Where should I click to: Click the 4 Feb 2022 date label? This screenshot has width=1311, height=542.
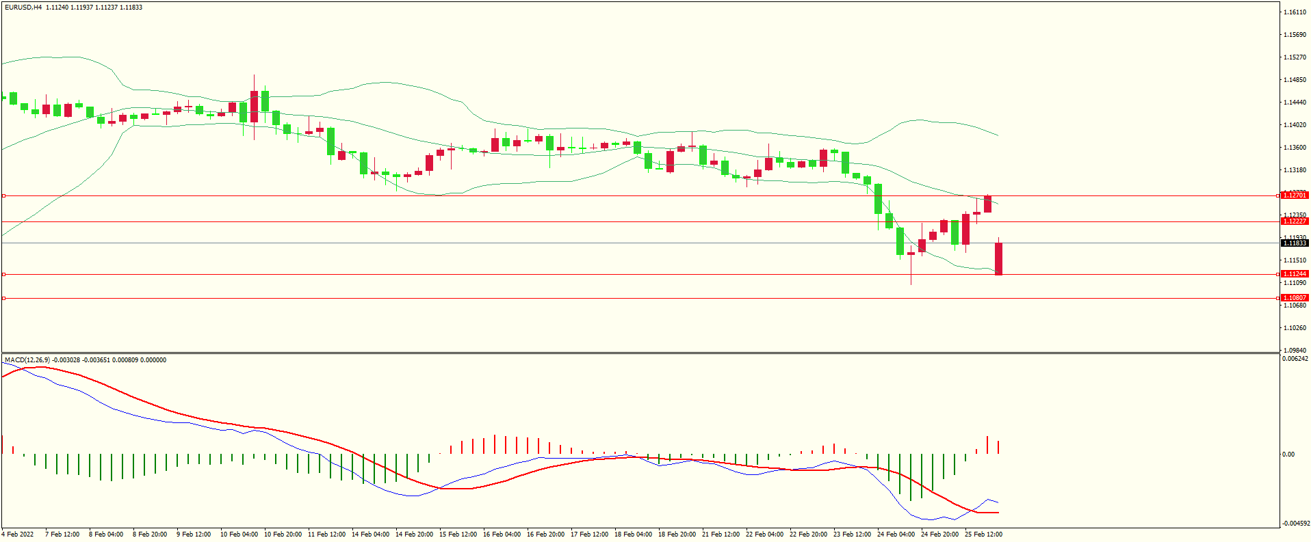coord(18,534)
